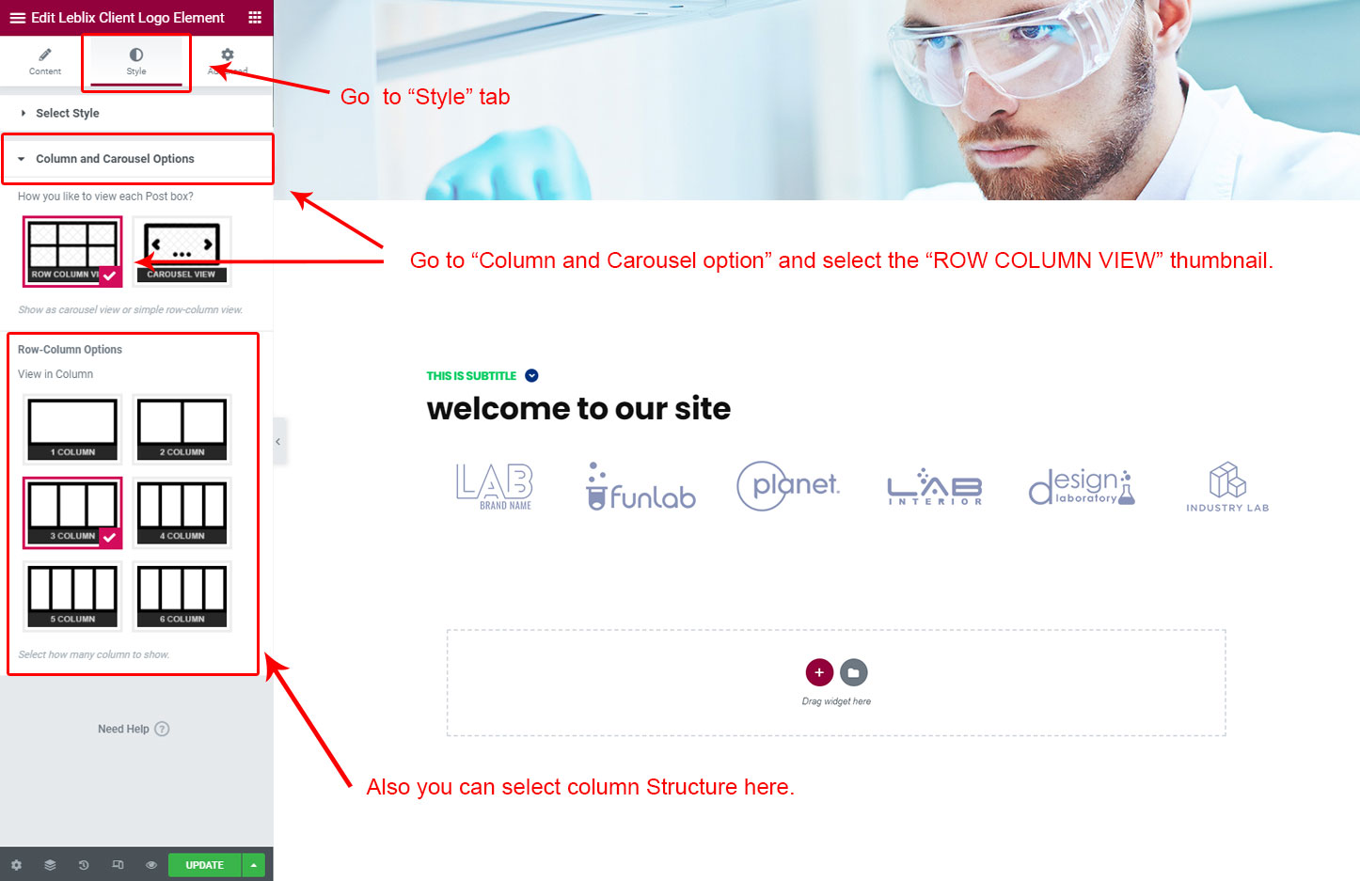Open revision history icon

coord(84,865)
